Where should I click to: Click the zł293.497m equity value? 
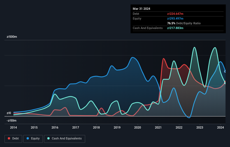[175, 18]
